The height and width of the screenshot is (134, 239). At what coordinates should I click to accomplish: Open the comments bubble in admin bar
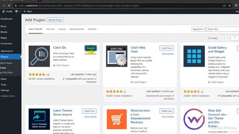16,12
